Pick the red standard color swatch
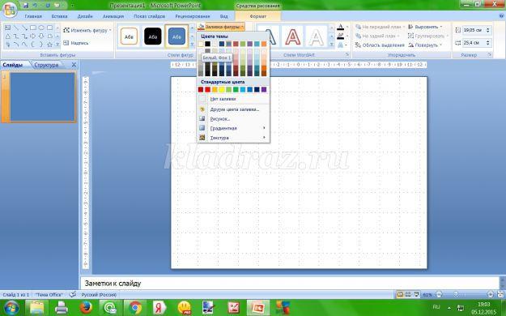Screen dimensions: 506x316 207,89
